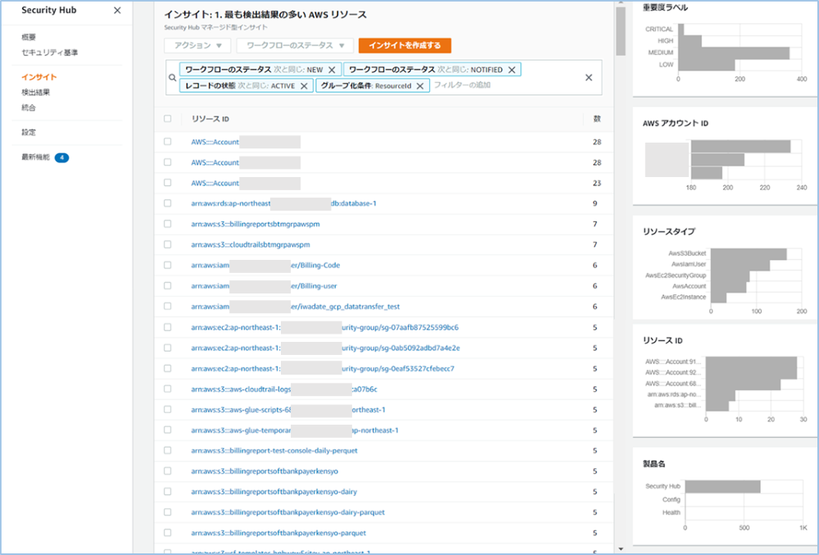The image size is (819, 555).
Task: Tick the Billing-user IAM row checkbox
Action: coord(168,286)
